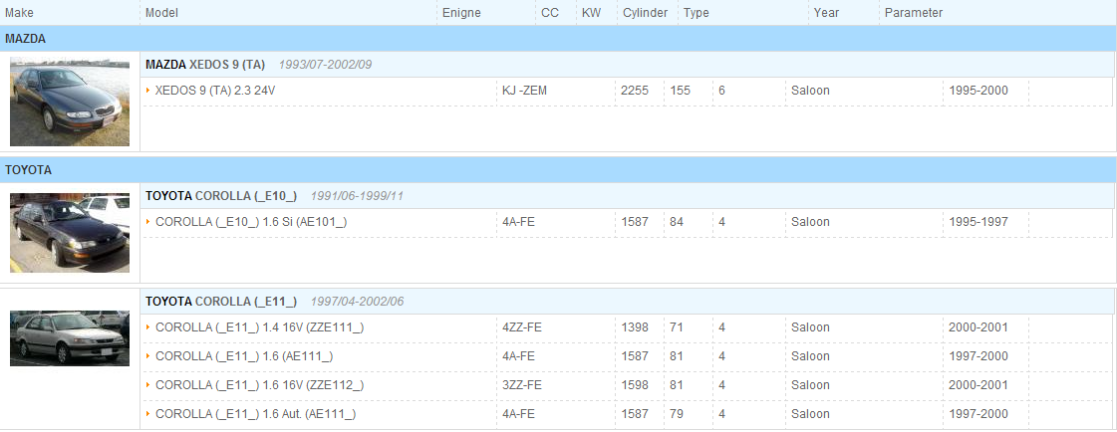Select the 2255 CC value

pyautogui.click(x=635, y=91)
